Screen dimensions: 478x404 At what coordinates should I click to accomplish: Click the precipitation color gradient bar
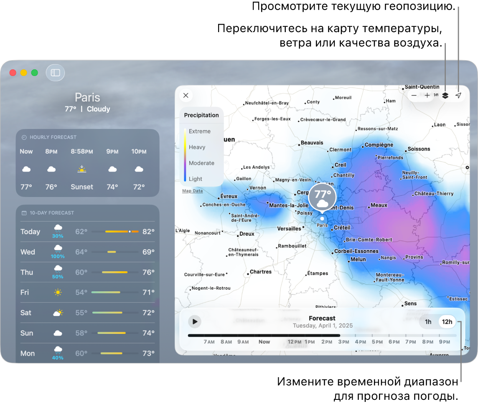click(185, 155)
